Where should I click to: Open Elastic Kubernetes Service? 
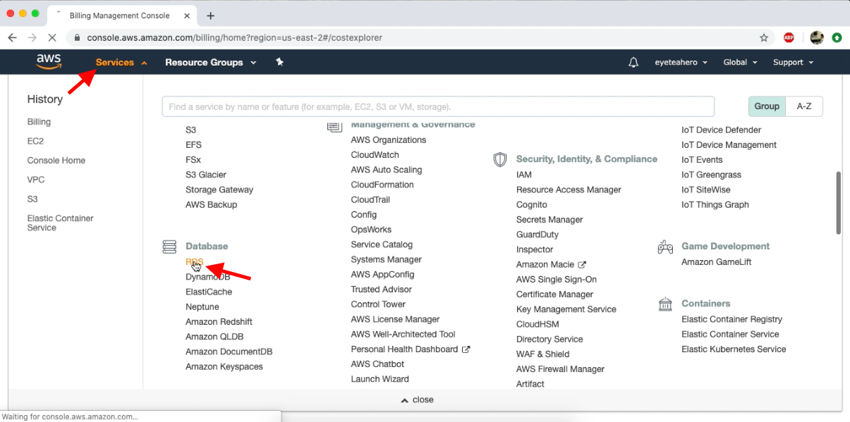[734, 349]
